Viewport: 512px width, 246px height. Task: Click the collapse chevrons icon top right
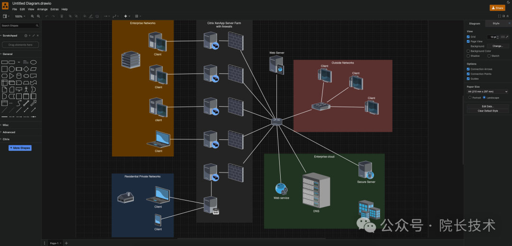point(507,16)
